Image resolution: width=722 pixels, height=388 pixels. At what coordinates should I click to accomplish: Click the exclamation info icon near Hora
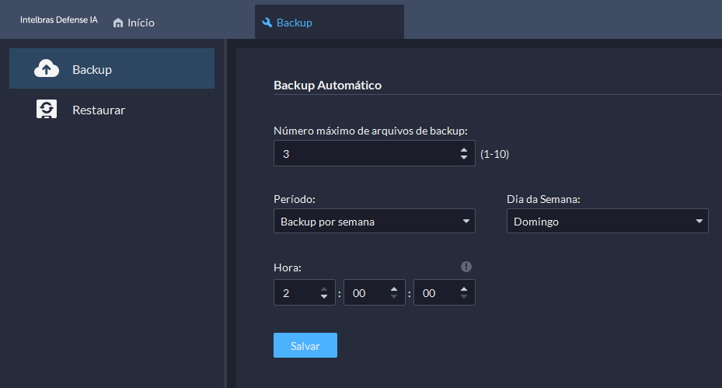point(466,267)
